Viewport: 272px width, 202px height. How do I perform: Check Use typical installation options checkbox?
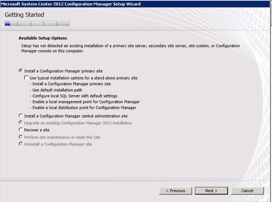click(26, 78)
